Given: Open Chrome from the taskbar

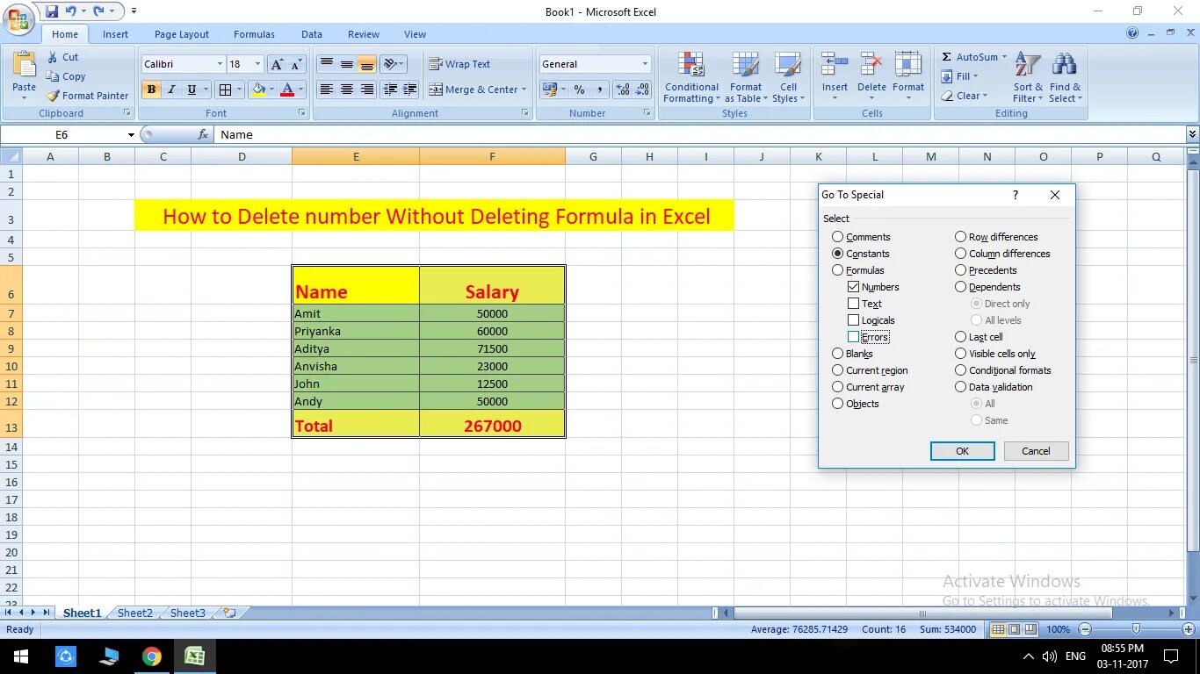Looking at the screenshot, I should tap(152, 656).
